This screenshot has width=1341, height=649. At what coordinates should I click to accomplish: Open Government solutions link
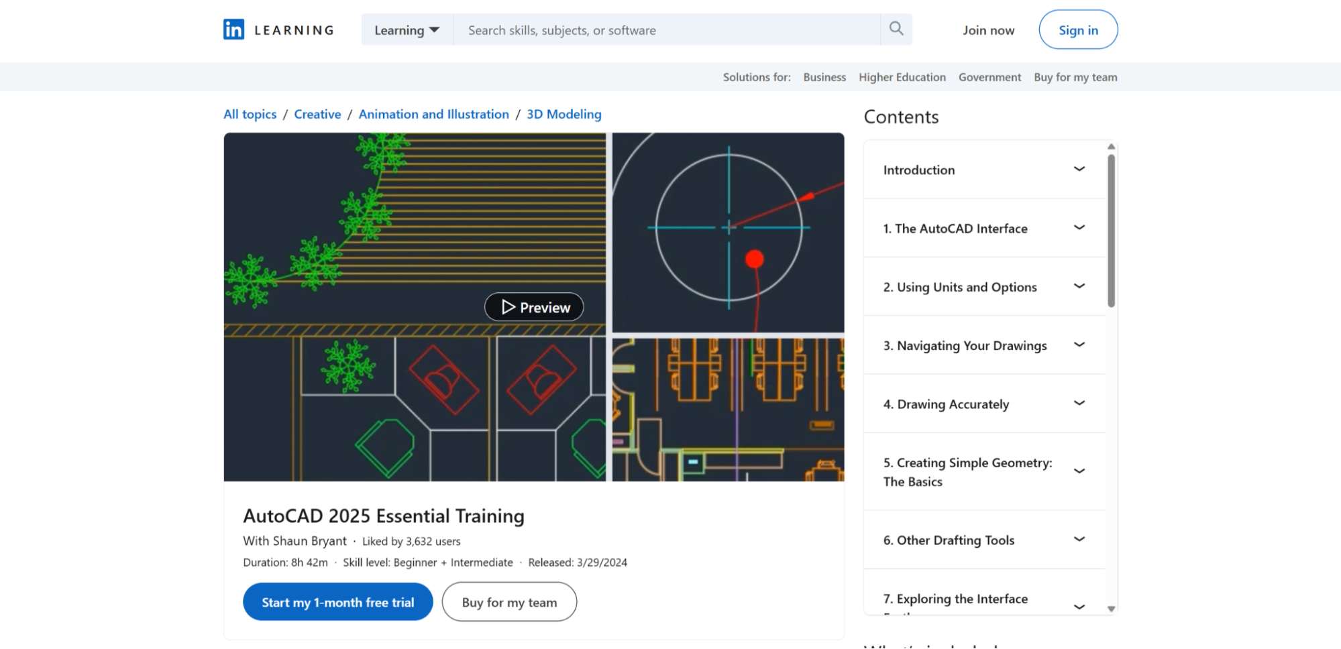click(989, 77)
